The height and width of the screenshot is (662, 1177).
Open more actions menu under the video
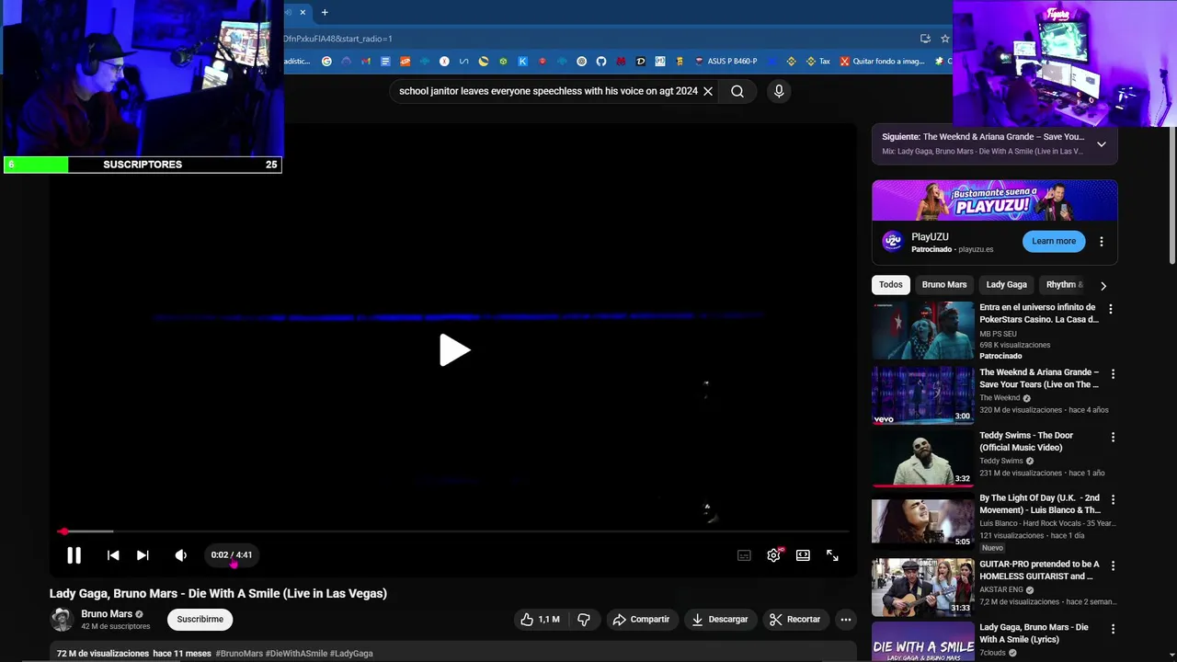click(846, 620)
